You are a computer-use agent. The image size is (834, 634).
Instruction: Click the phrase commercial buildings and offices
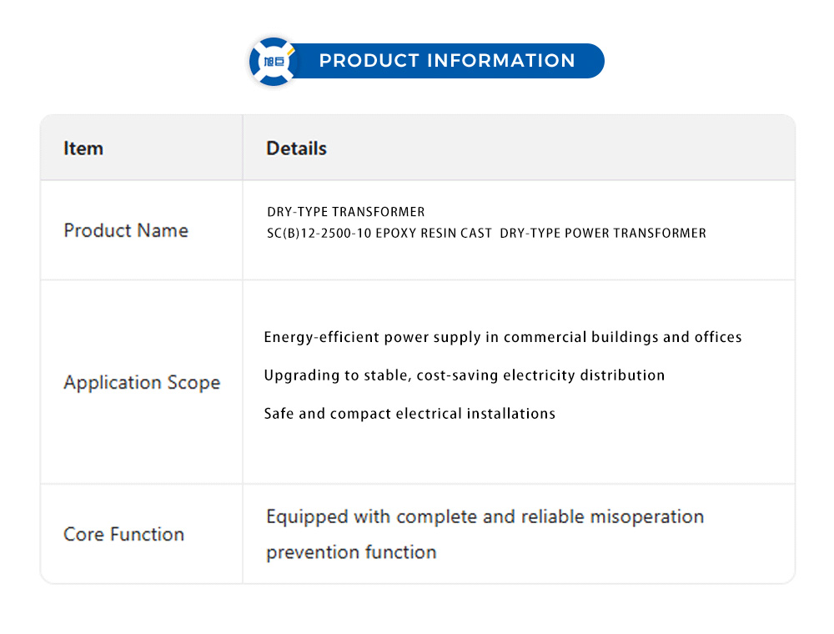pyautogui.click(x=622, y=338)
